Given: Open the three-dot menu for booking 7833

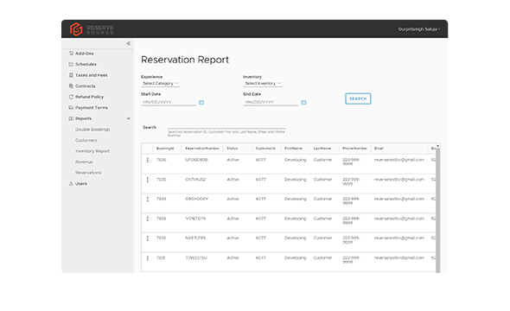Looking at the screenshot, I should (x=148, y=219).
